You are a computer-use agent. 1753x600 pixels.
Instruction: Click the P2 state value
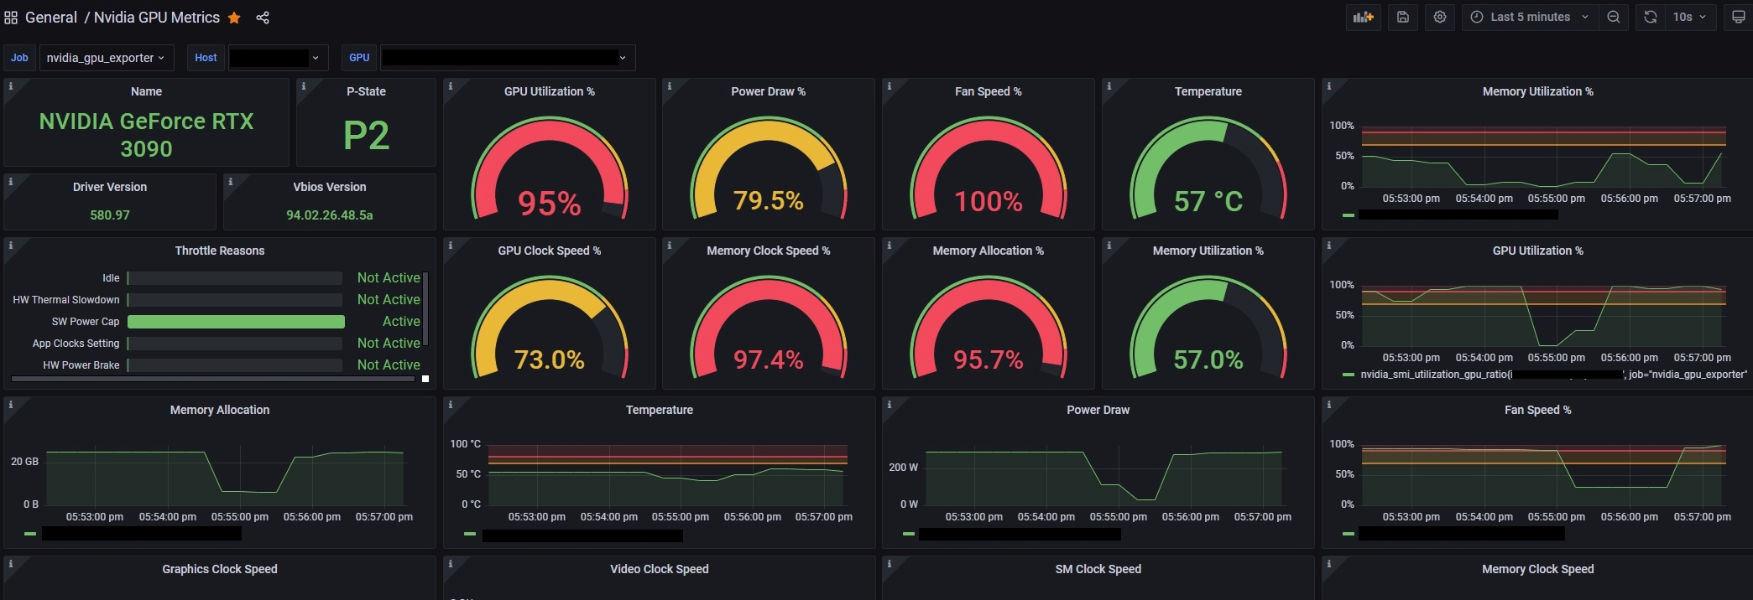[367, 136]
